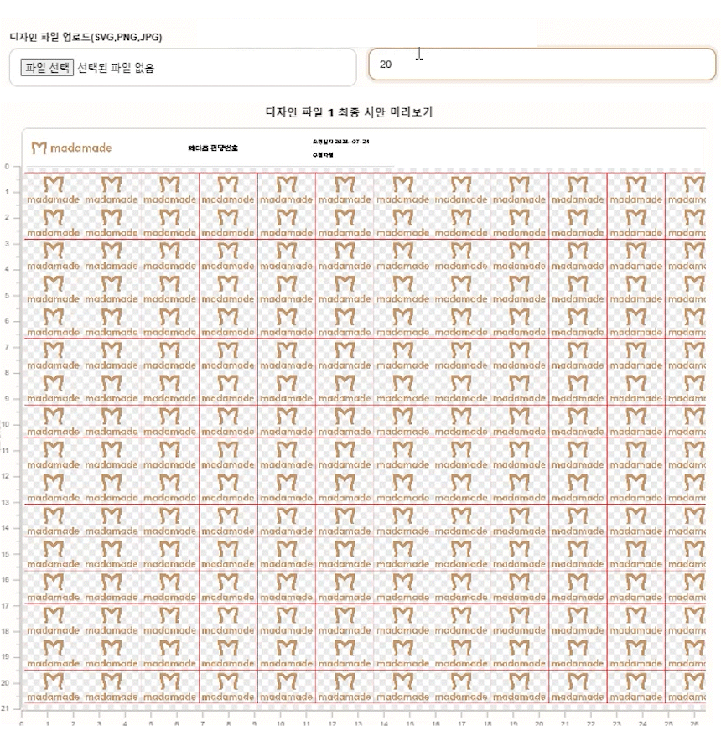Select the 디자인 파일 1 최종 시안 미리보기 heading
This screenshot has width=721, height=746.
[349, 112]
